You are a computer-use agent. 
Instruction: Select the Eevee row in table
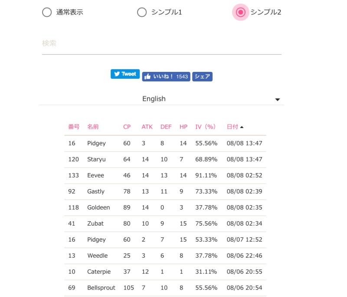point(165,175)
